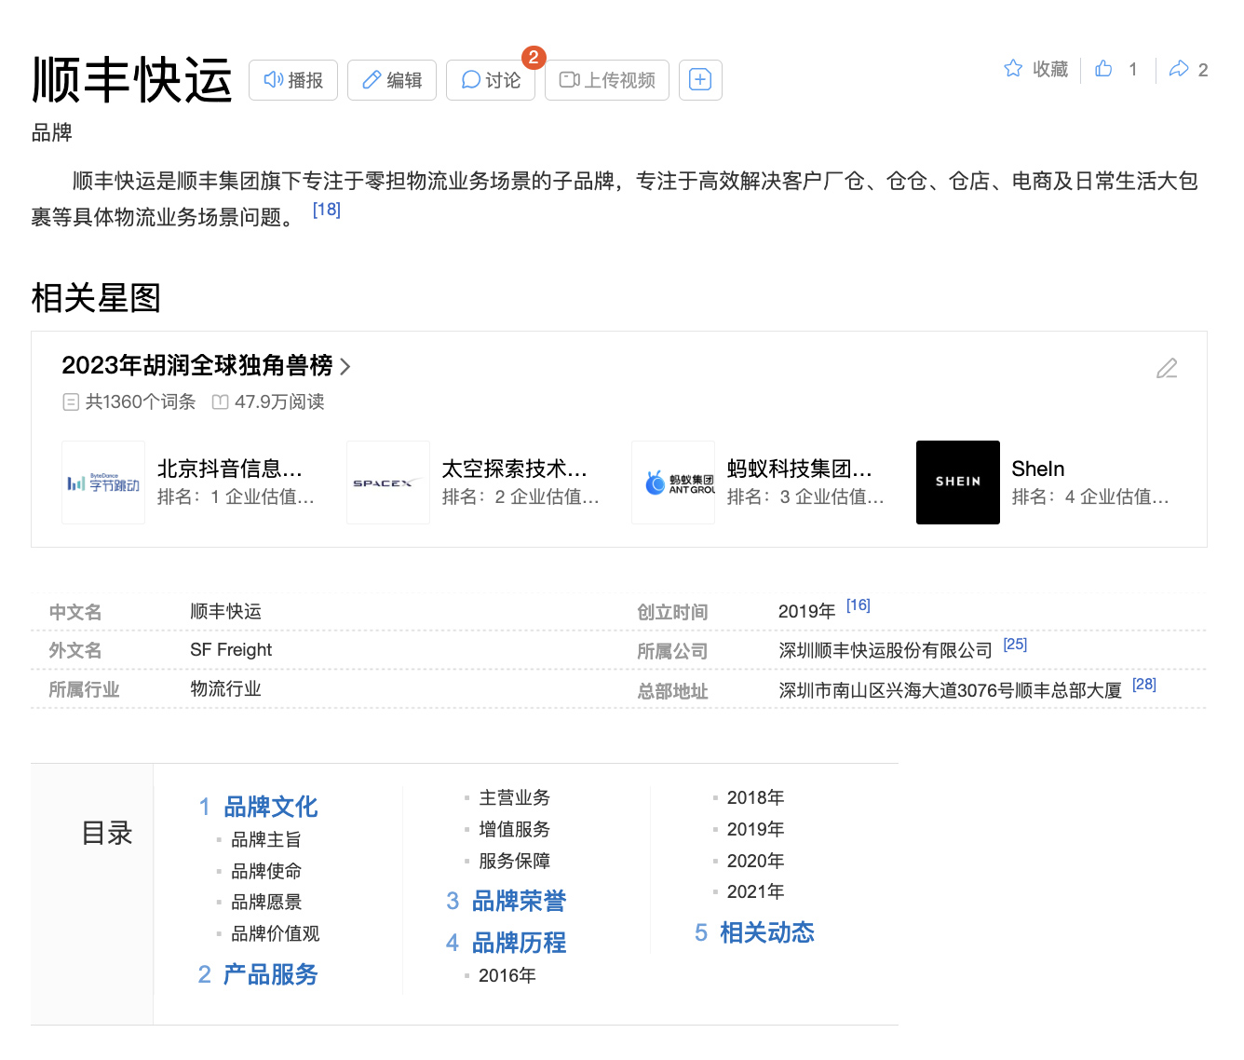
Task: Click the share arrow icon
Action: click(1179, 68)
